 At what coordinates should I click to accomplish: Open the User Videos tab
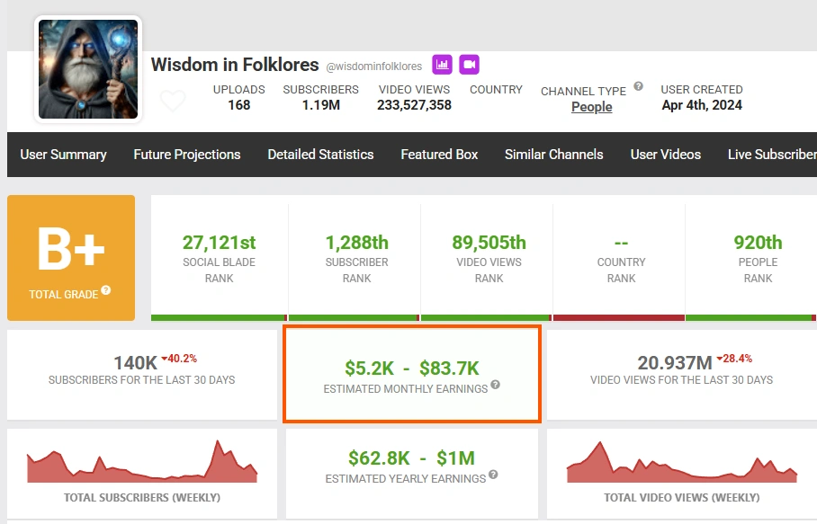click(x=665, y=155)
